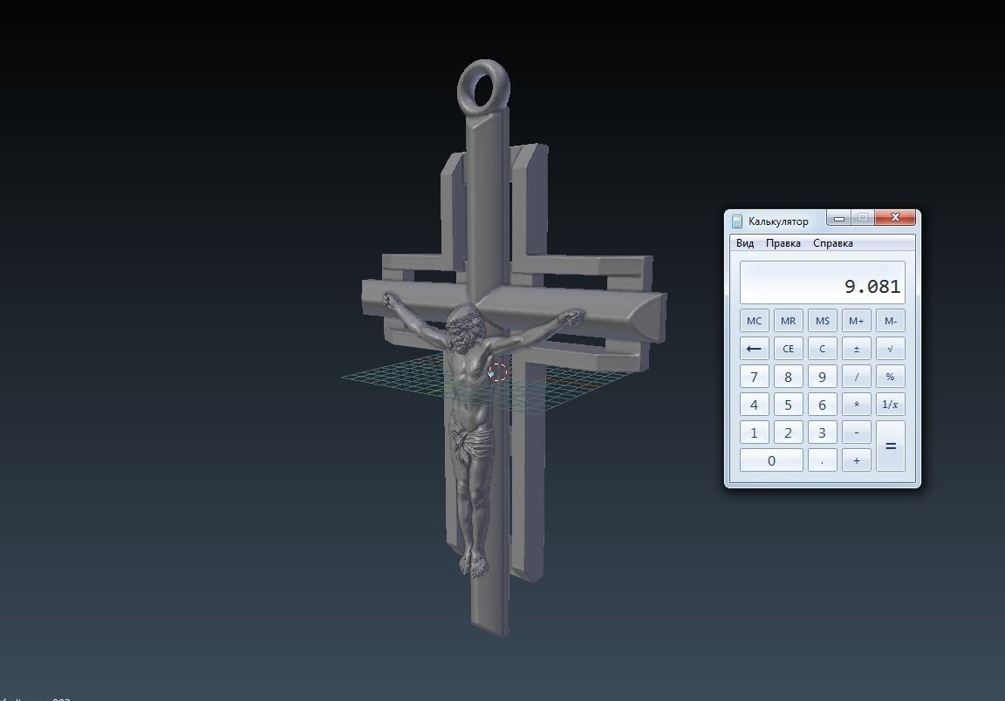This screenshot has width=1005, height=701.
Task: Click the Калькулятор window title text
Action: [x=778, y=221]
